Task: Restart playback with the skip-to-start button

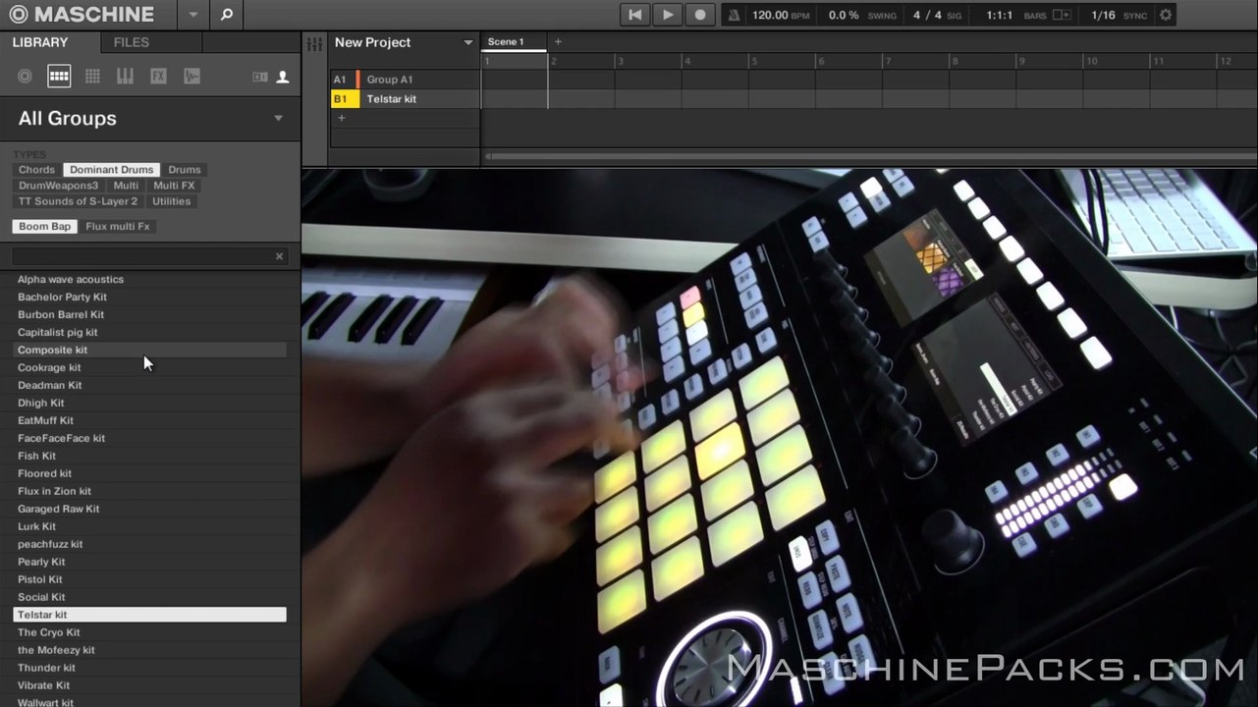Action: pyautogui.click(x=635, y=15)
